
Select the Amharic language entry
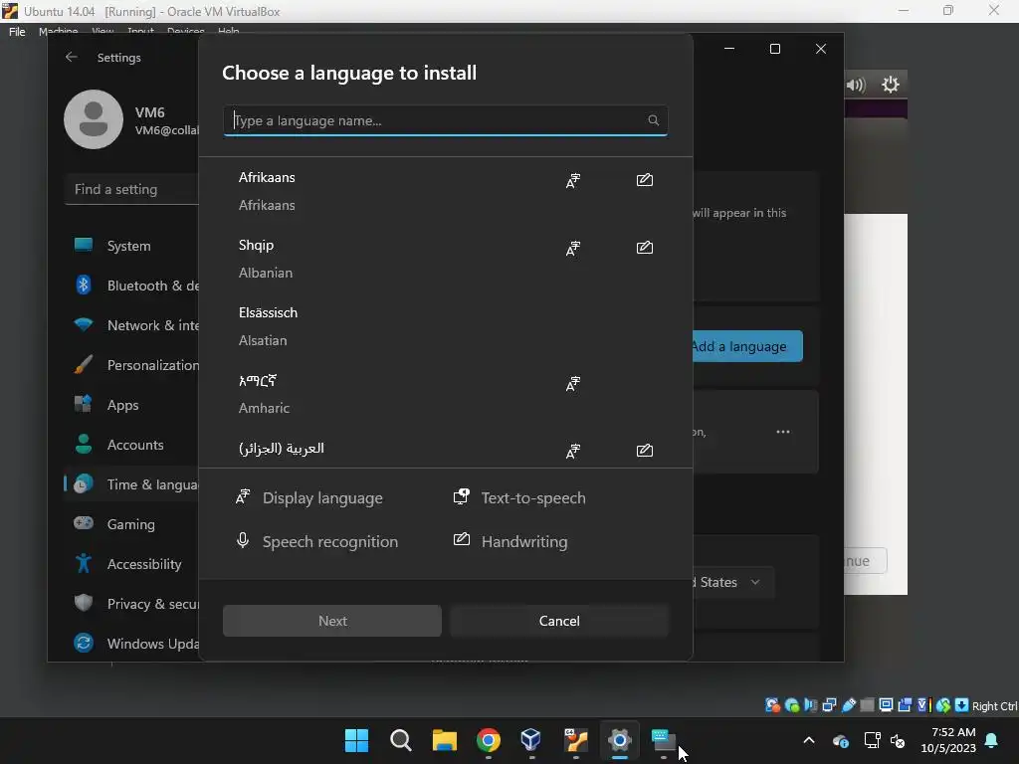pyautogui.click(x=445, y=394)
